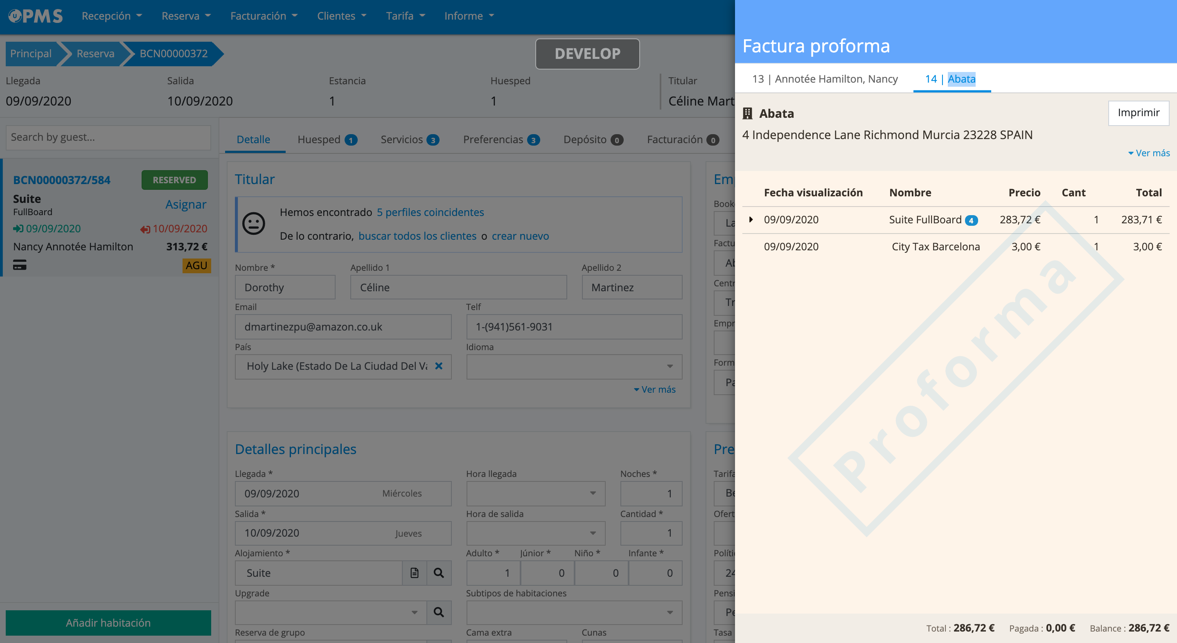The height and width of the screenshot is (643, 1177).
Task: Click the Search by guest input field
Action: pyautogui.click(x=108, y=137)
